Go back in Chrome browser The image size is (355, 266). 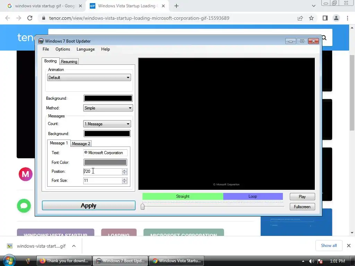[x=8, y=18]
